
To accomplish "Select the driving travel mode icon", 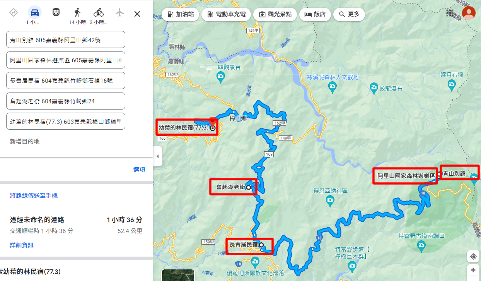I will (x=34, y=13).
